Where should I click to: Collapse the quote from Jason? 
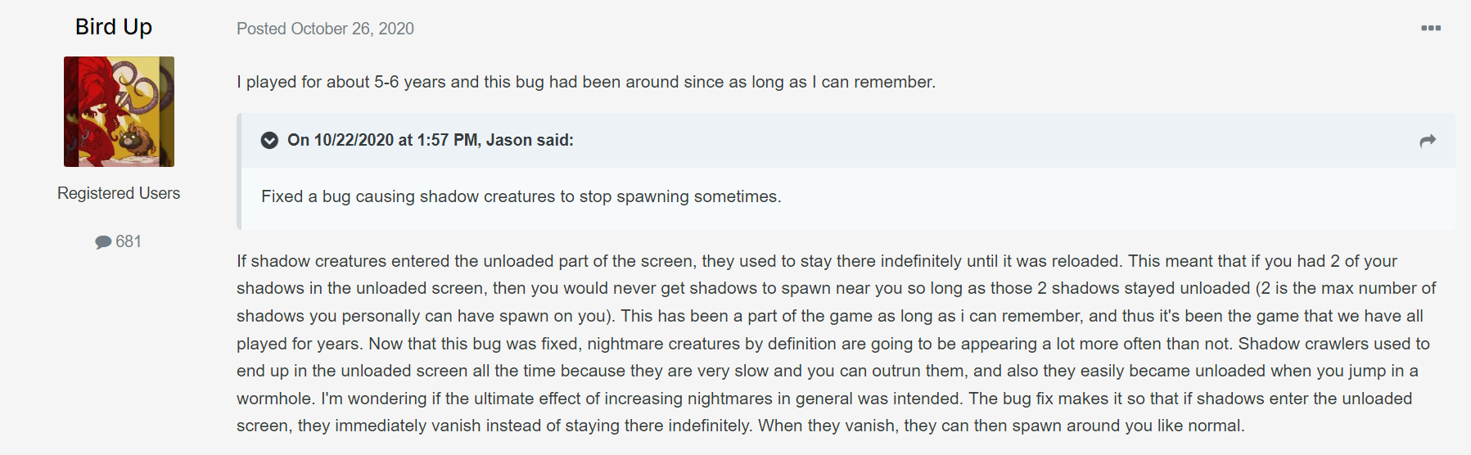pos(269,141)
